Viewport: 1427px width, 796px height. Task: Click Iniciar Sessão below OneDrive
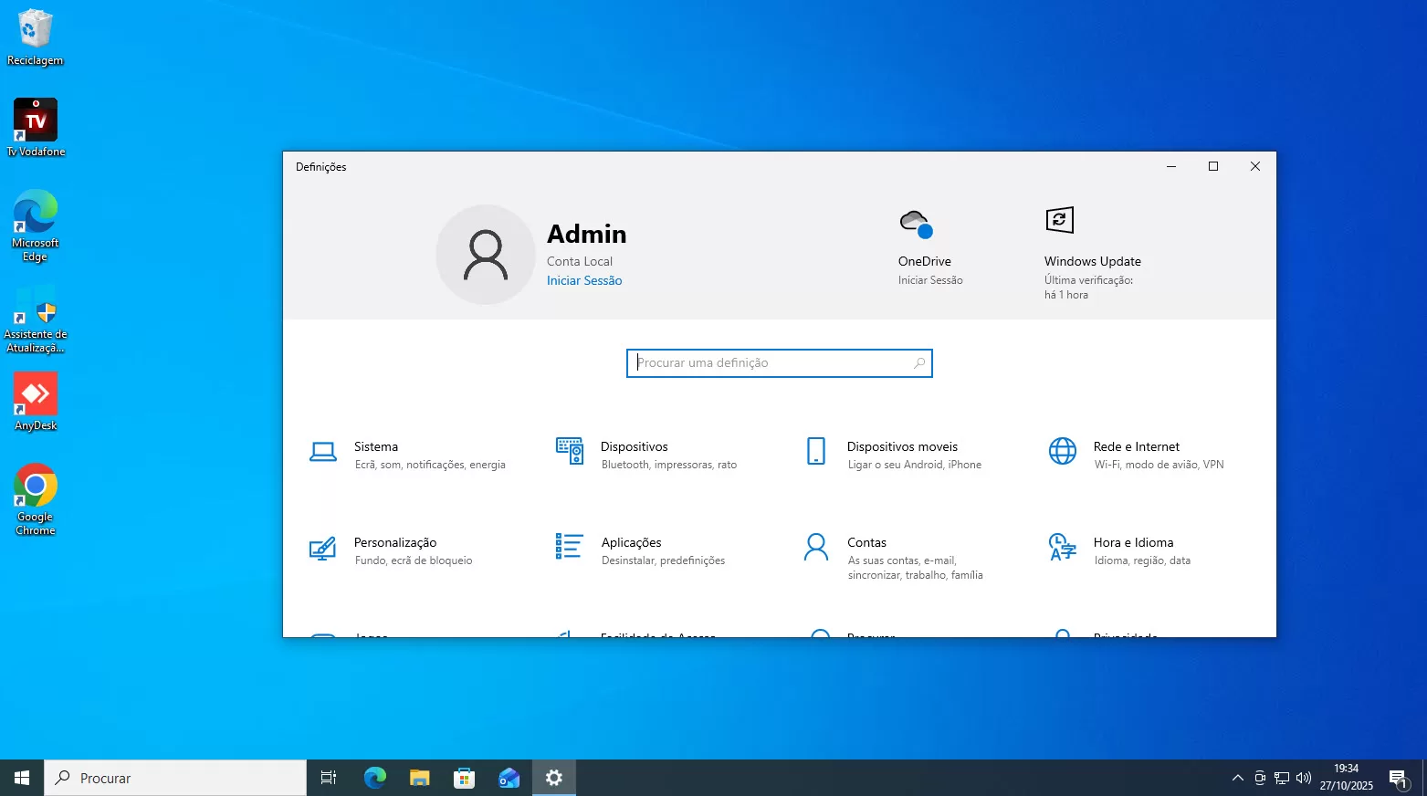tap(929, 280)
